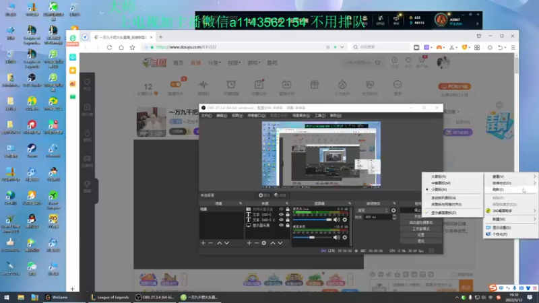Screen dimensions: 539x303
Task: Toggle visibility of display capture source
Action: [x=281, y=226]
